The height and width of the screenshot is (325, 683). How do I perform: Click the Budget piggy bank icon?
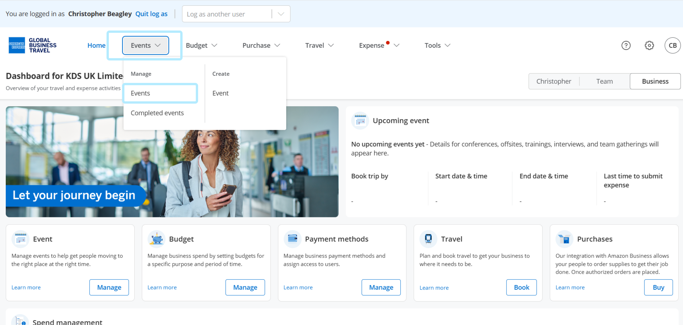point(156,239)
